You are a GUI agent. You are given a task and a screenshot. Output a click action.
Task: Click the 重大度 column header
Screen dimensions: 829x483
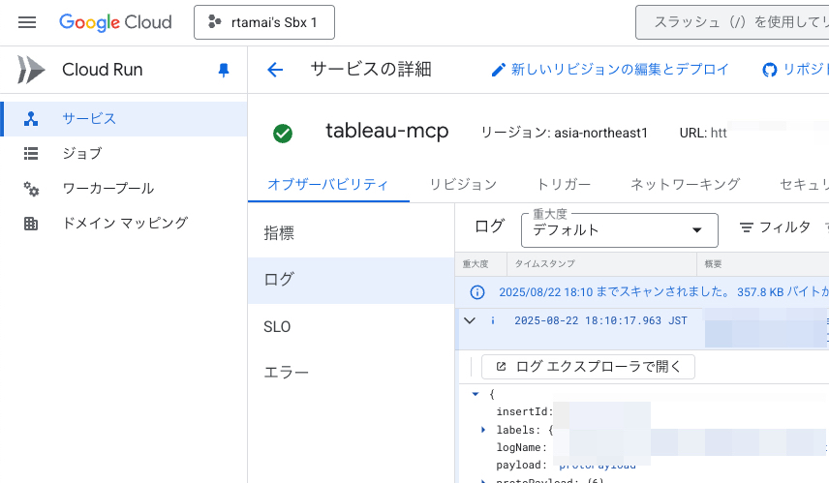(x=476, y=264)
